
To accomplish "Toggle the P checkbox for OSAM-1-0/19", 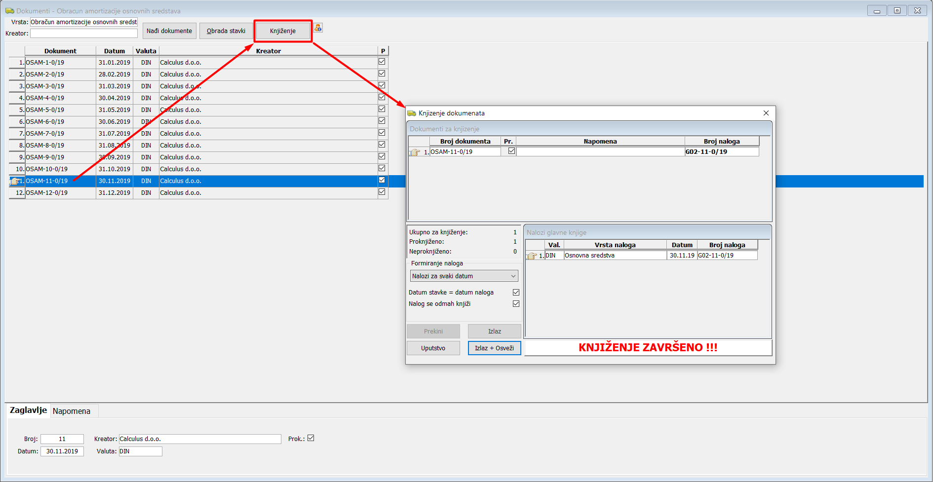I will coord(382,62).
